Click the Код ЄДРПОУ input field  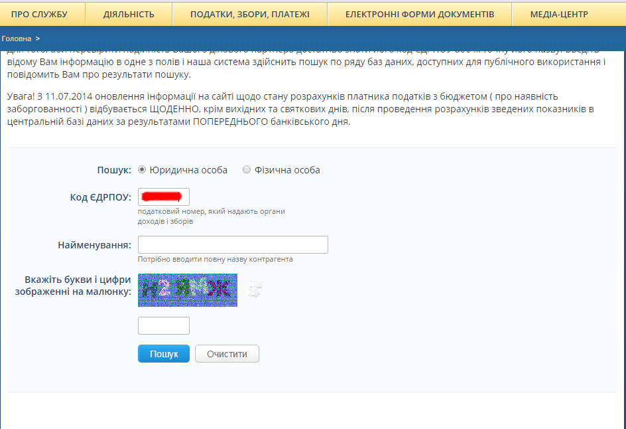[x=164, y=197]
